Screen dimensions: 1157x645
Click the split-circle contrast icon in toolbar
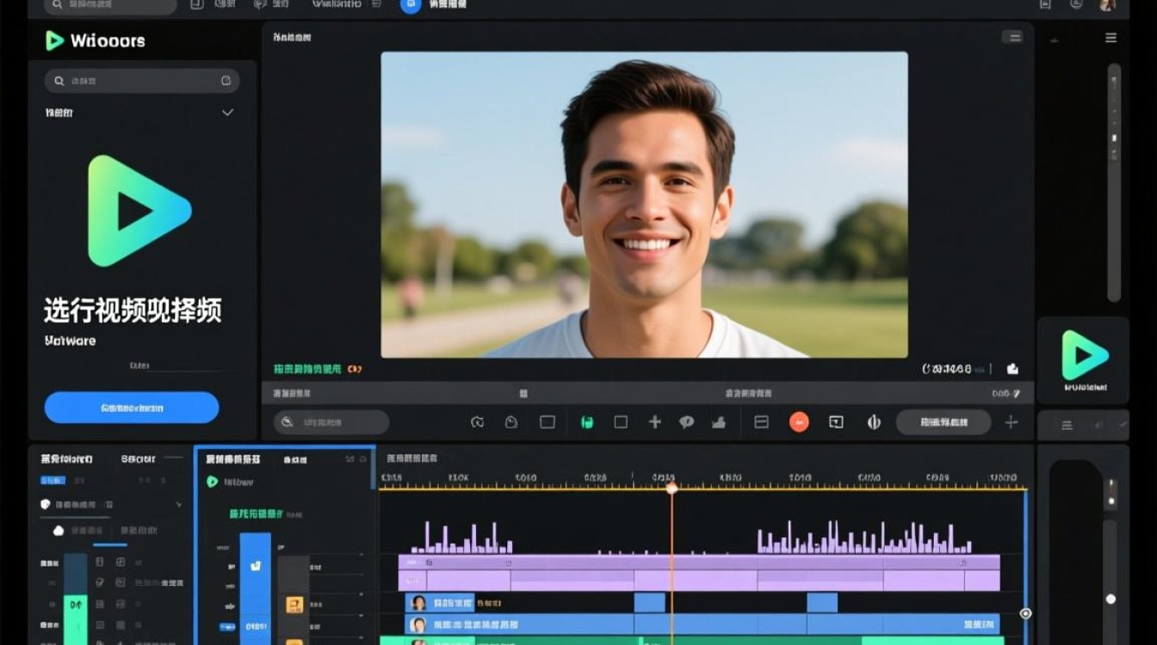point(874,422)
